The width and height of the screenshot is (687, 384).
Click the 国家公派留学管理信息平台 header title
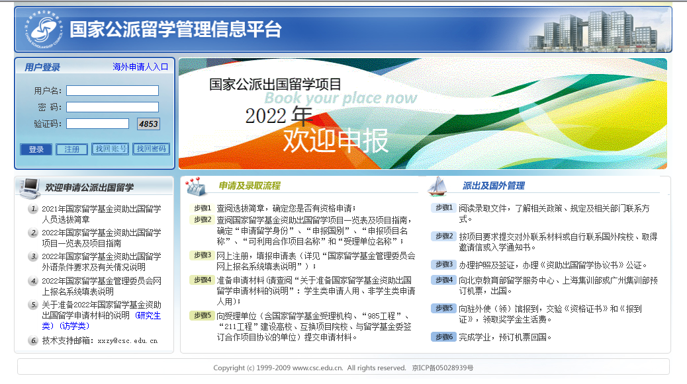(x=175, y=29)
